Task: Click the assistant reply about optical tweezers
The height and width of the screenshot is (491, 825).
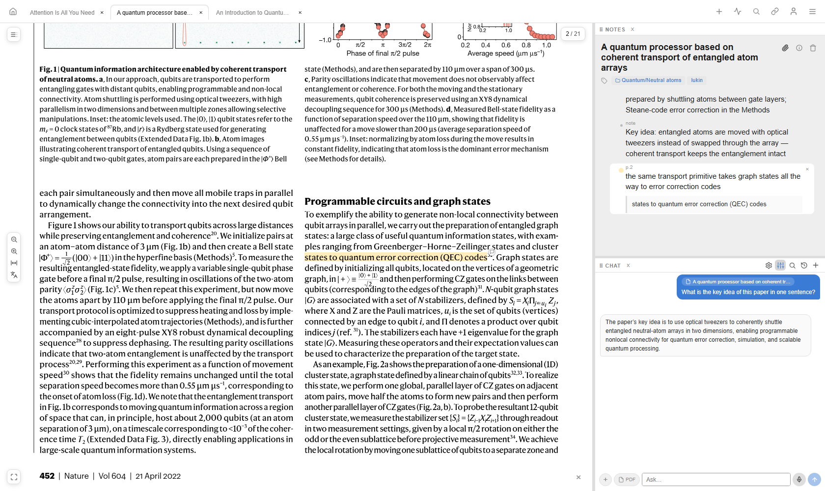Action: pyautogui.click(x=705, y=335)
